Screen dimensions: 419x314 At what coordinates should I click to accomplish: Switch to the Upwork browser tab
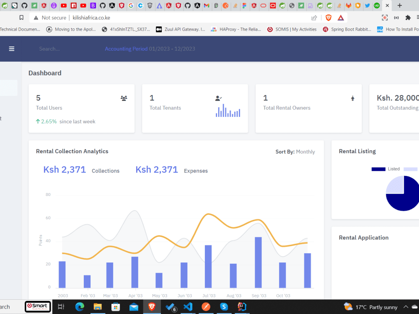click(x=377, y=5)
